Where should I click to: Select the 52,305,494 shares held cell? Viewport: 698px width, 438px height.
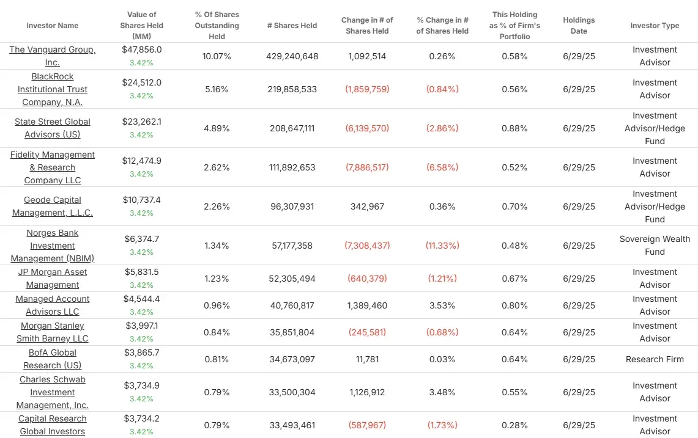coord(292,279)
